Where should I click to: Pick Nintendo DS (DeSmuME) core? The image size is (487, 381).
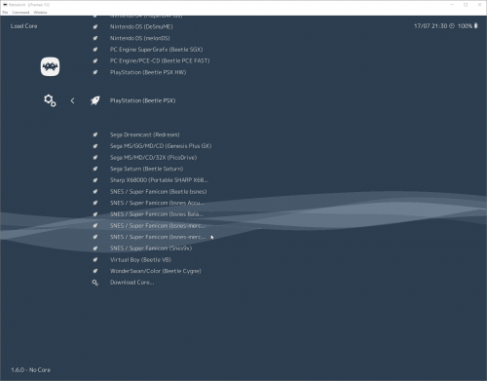coord(141,26)
